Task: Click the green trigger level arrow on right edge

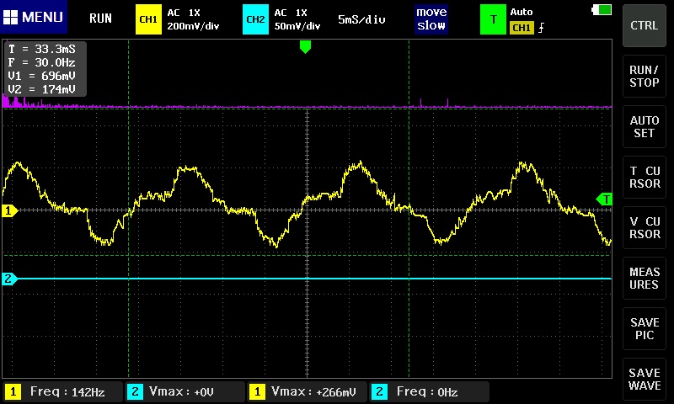Action: coord(604,199)
